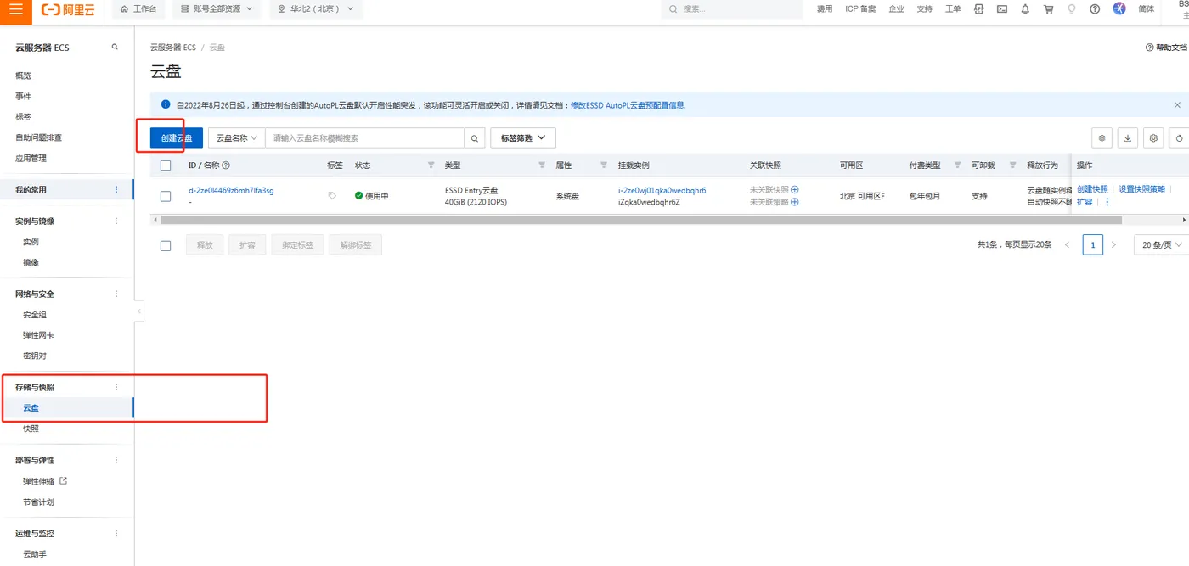
Task: Go to the previous page arrow
Action: pos(1068,245)
